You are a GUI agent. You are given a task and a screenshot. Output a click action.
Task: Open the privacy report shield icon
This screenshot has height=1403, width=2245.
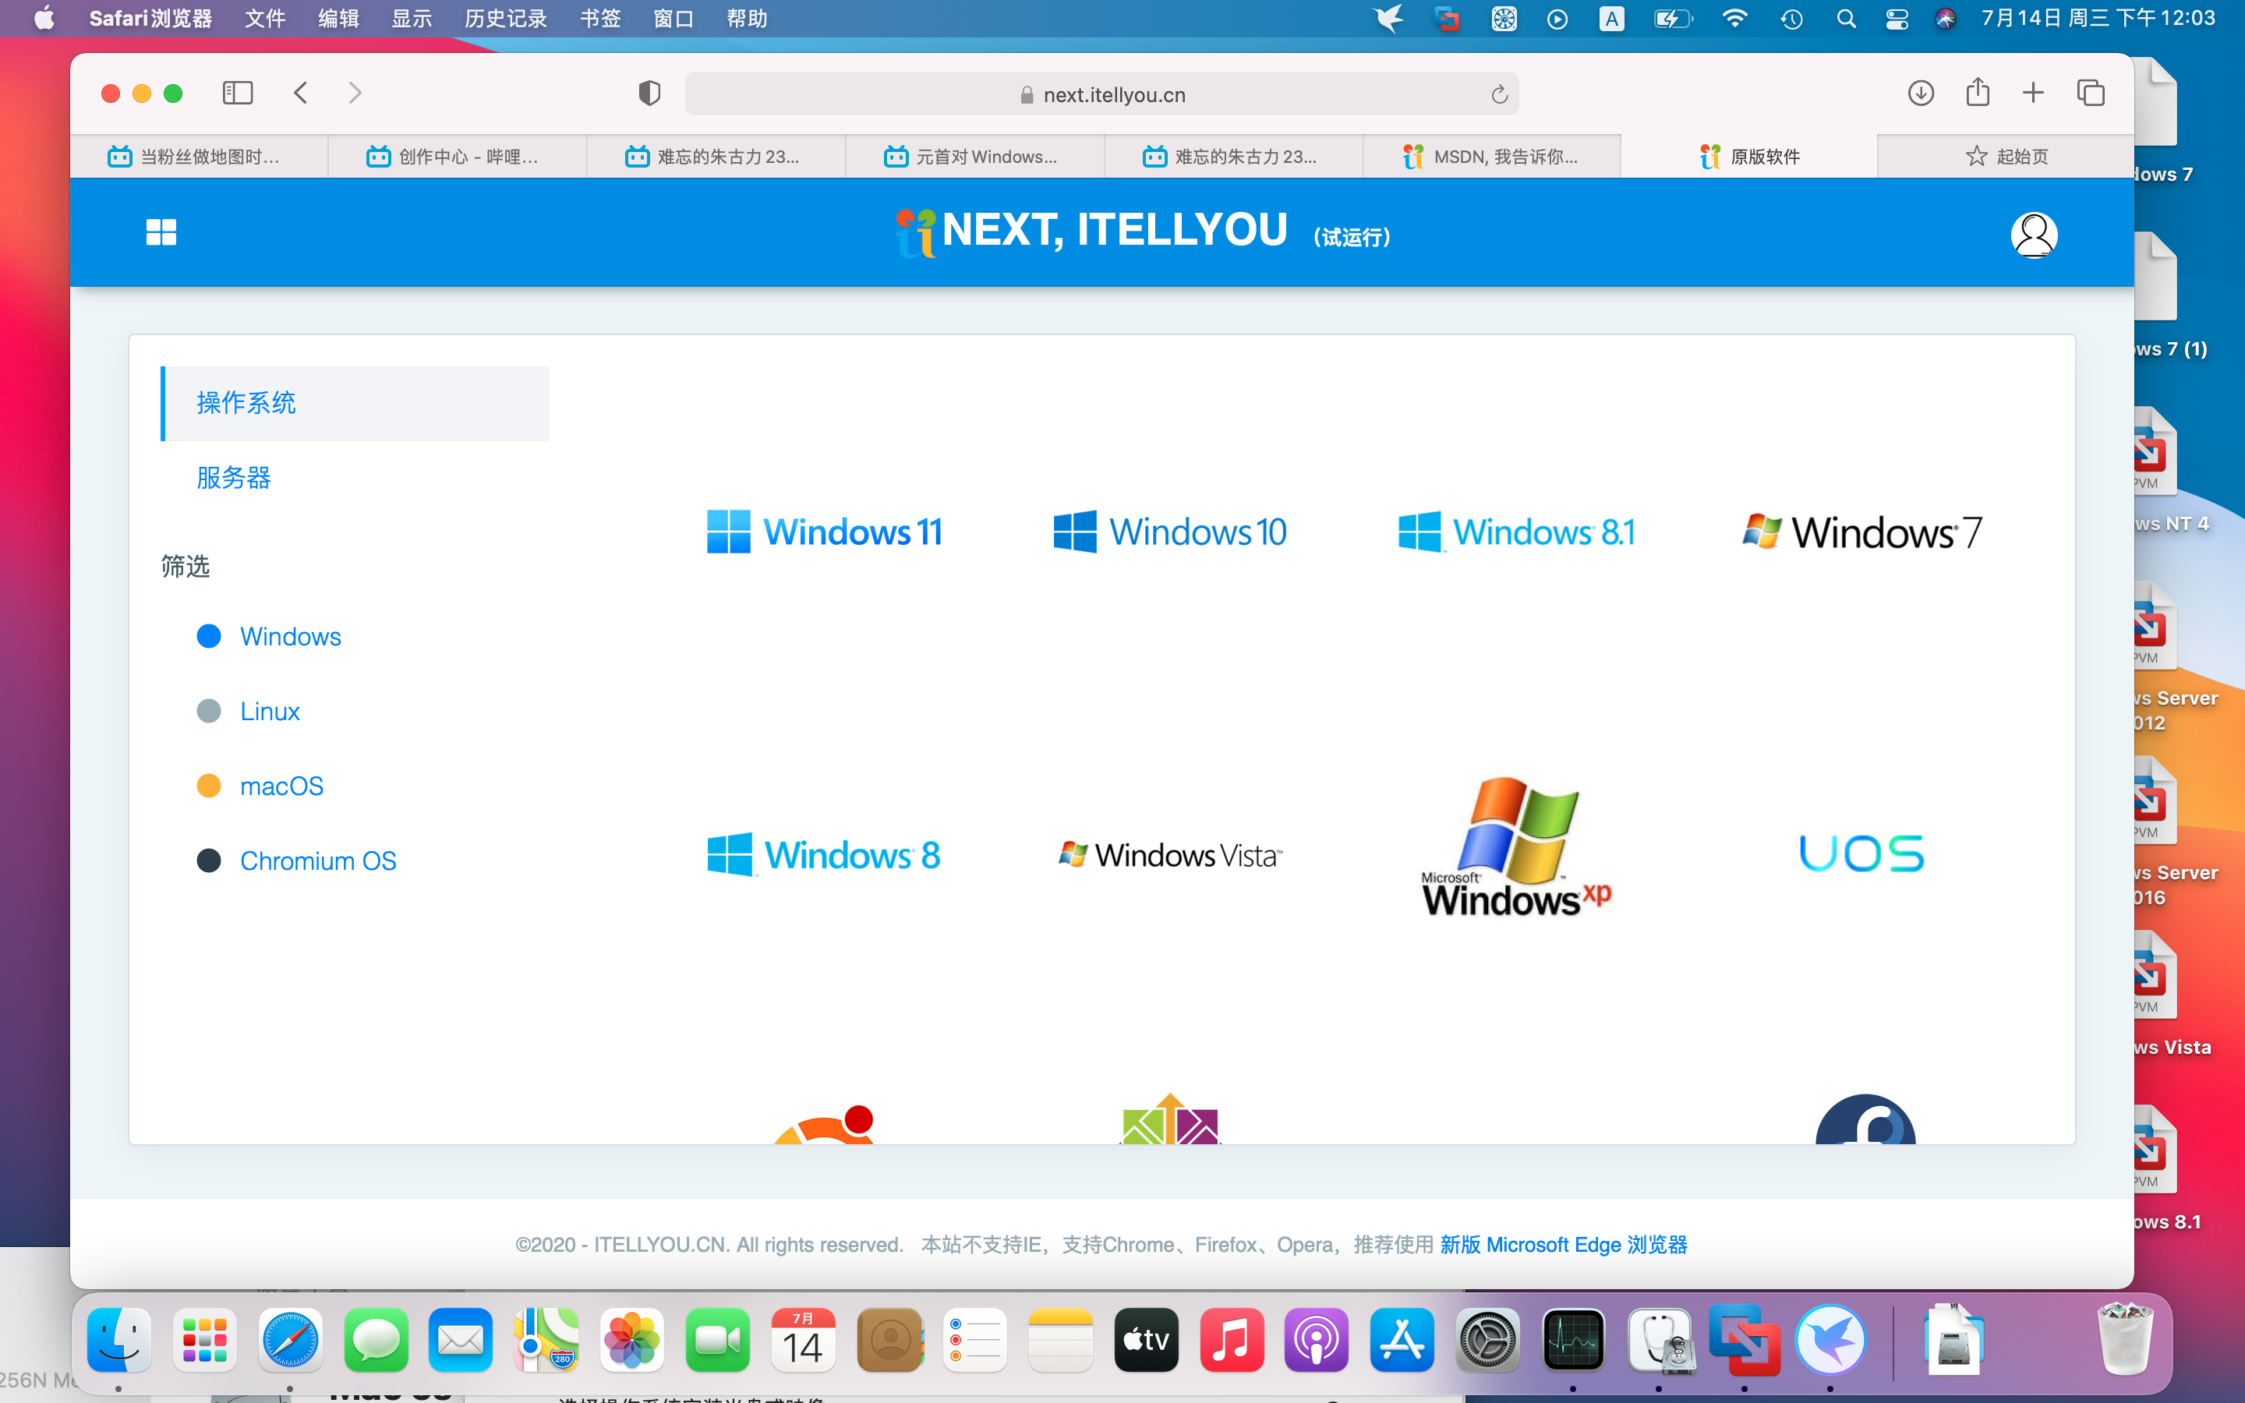[649, 93]
